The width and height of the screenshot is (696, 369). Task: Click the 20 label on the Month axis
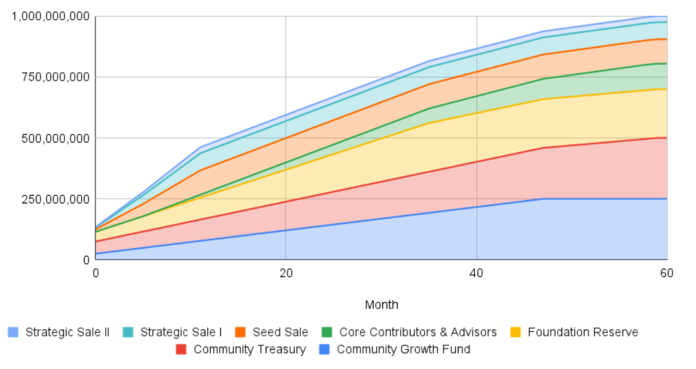tap(286, 273)
